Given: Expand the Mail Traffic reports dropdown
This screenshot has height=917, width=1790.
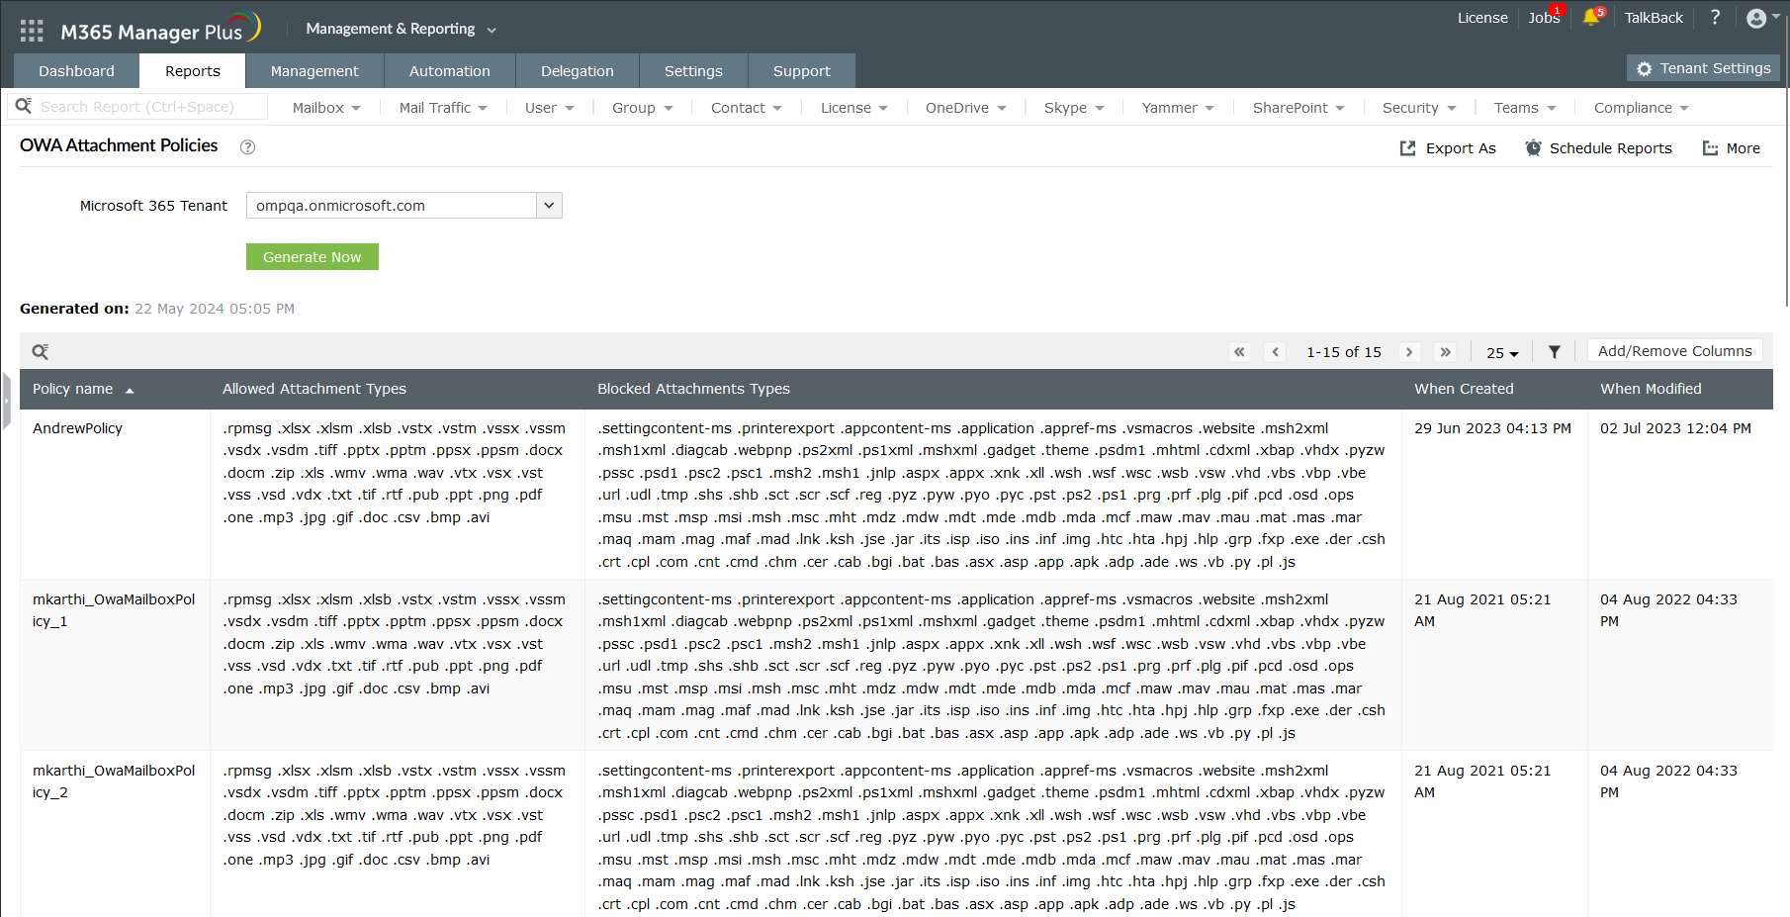Looking at the screenshot, I should coord(443,108).
